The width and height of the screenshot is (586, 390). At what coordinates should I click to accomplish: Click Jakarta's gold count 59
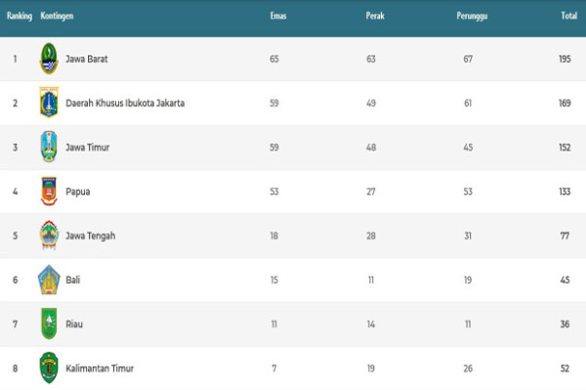(x=274, y=104)
